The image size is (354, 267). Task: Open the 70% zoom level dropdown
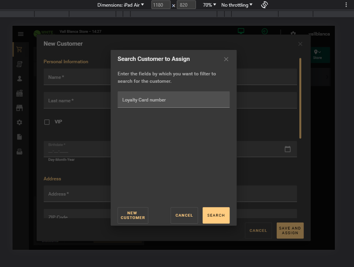209,5
